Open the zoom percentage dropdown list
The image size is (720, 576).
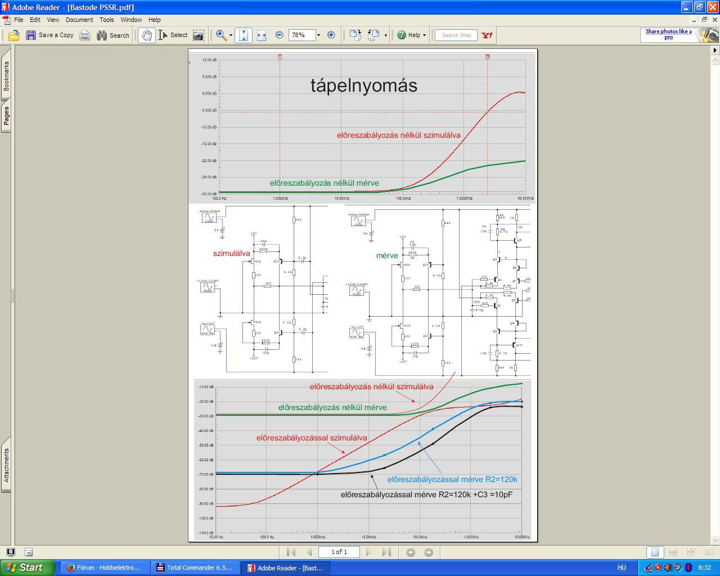[x=318, y=35]
